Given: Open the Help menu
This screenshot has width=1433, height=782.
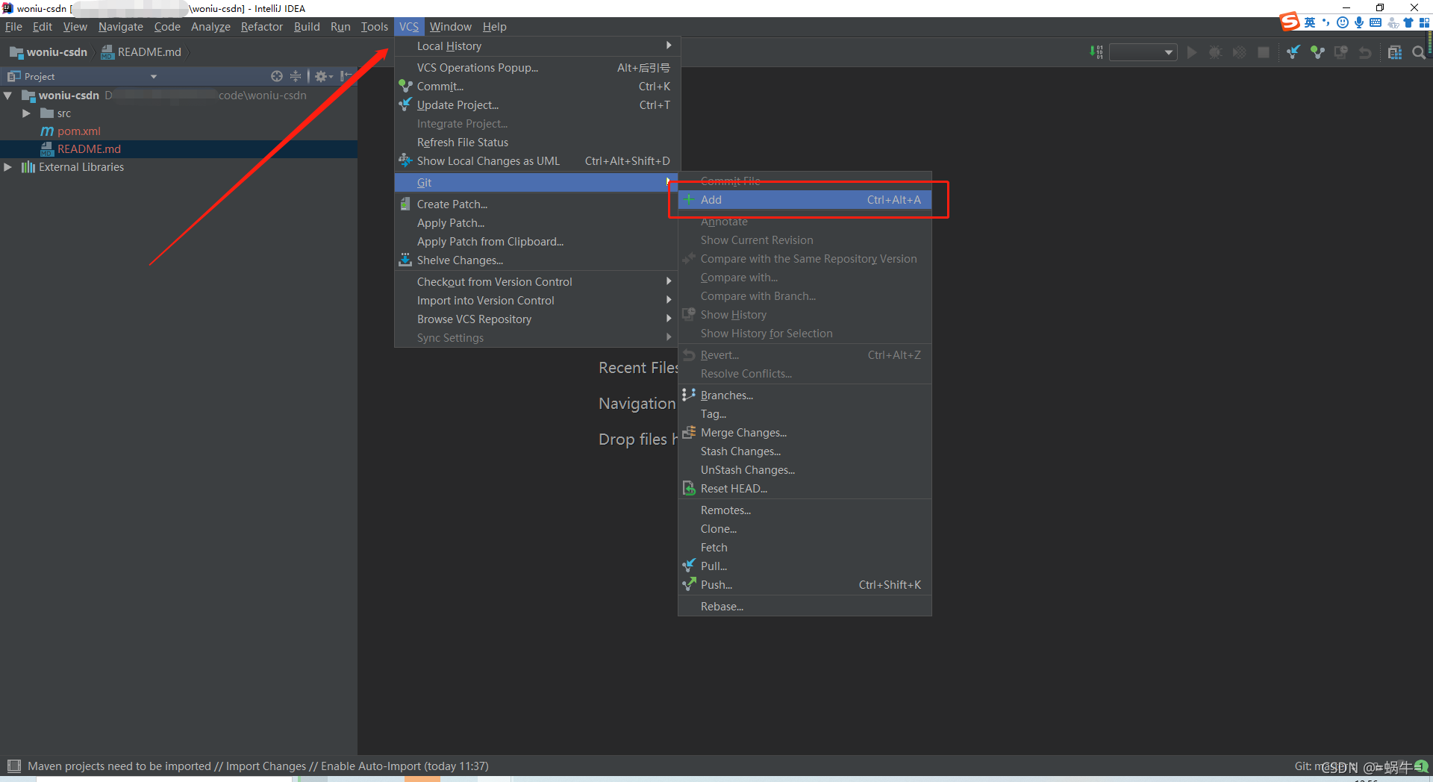Looking at the screenshot, I should click(495, 27).
